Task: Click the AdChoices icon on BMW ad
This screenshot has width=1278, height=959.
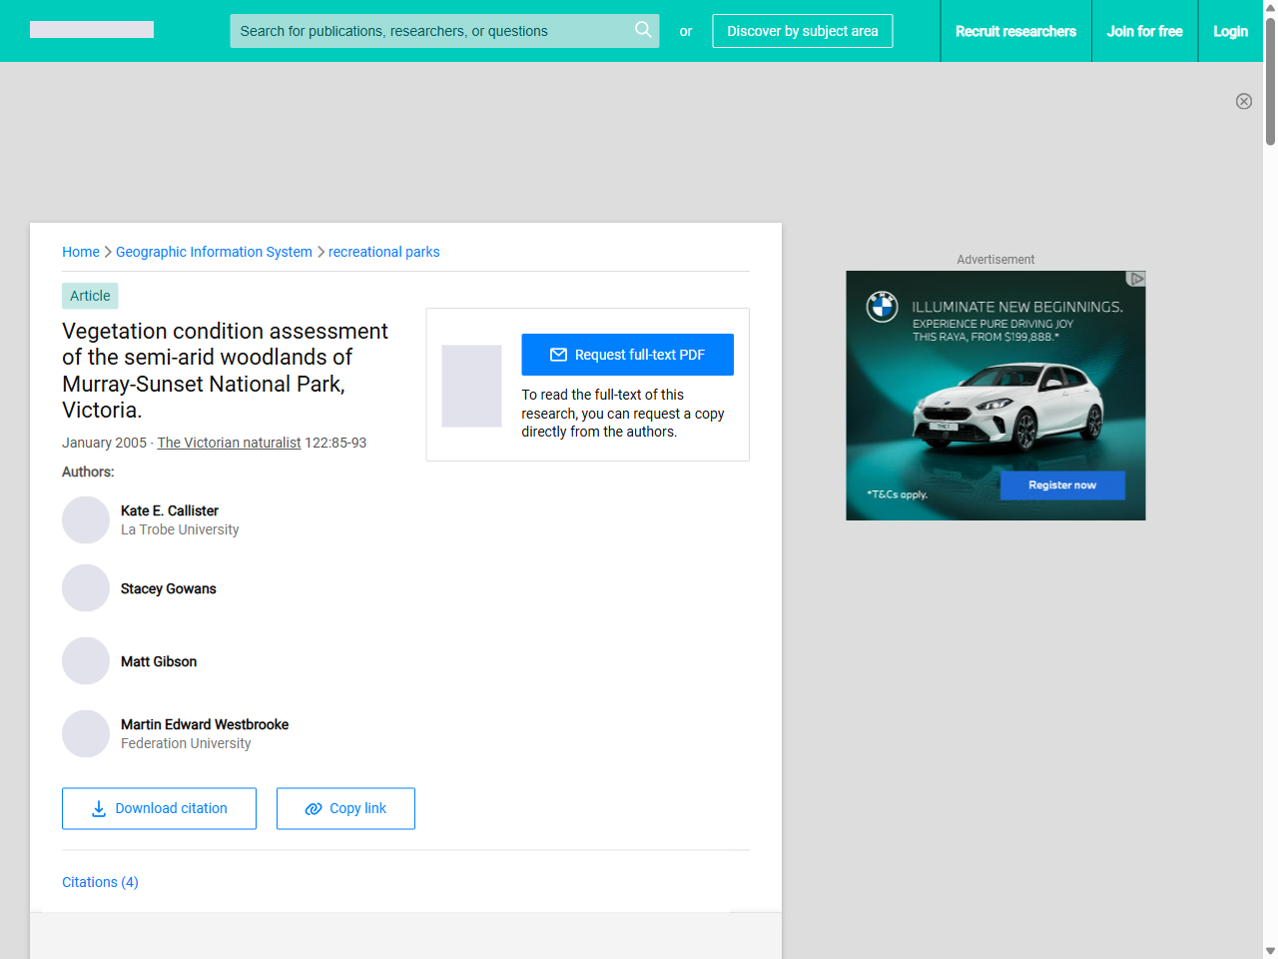Action: (x=1135, y=279)
